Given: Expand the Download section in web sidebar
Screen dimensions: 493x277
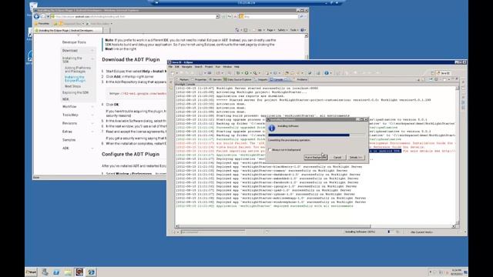Looking at the screenshot, I should click(92, 51).
